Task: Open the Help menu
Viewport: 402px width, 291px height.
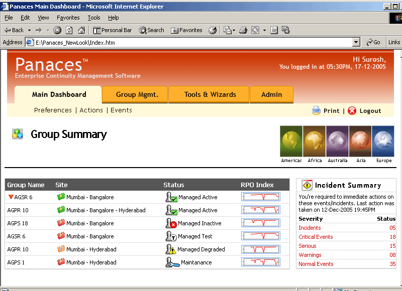Action: click(x=114, y=18)
